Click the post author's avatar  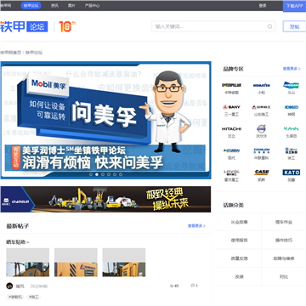coord(9,286)
